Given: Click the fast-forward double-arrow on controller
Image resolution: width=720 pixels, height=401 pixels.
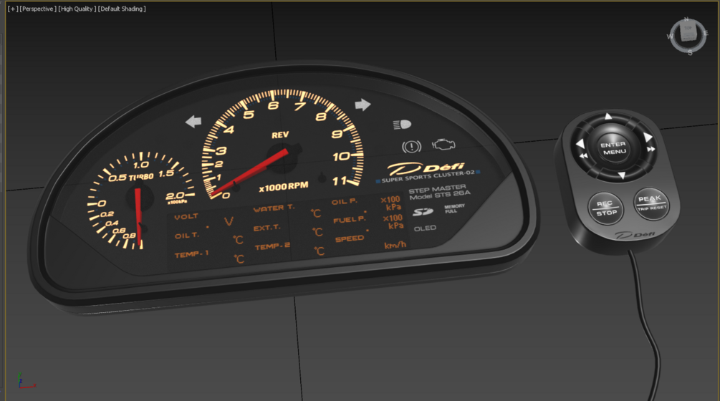Looking at the screenshot, I should [651, 149].
